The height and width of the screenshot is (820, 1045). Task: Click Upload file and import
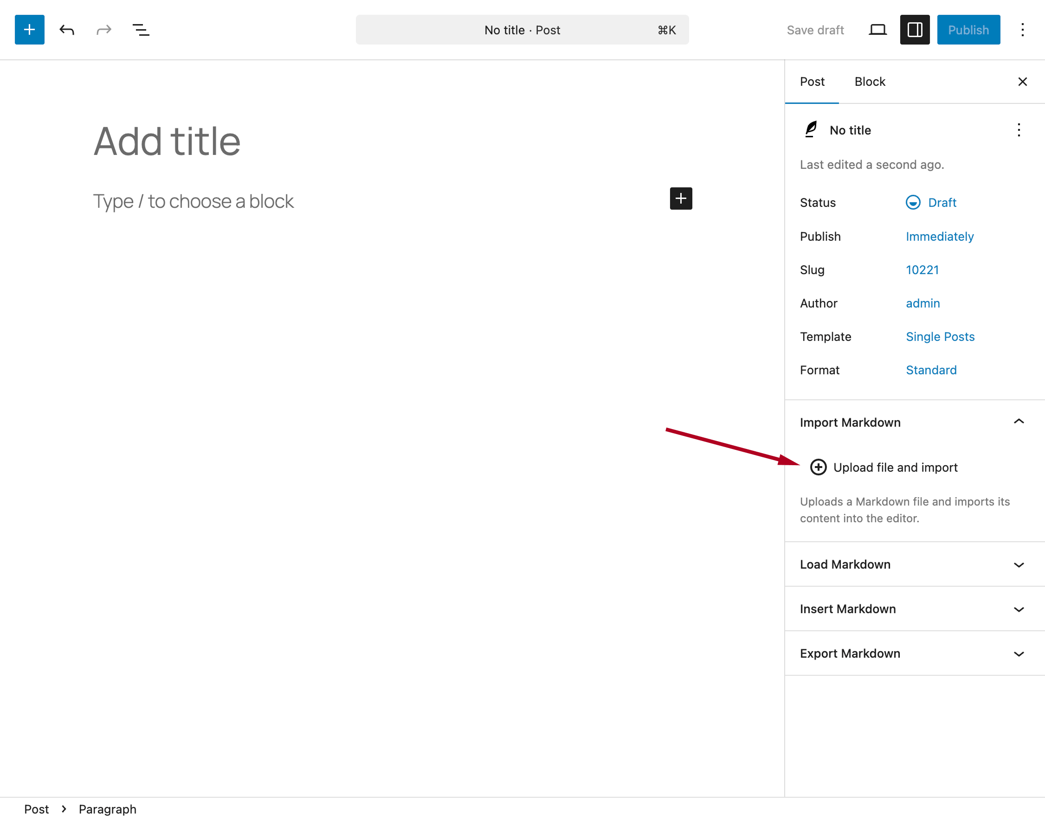(895, 467)
